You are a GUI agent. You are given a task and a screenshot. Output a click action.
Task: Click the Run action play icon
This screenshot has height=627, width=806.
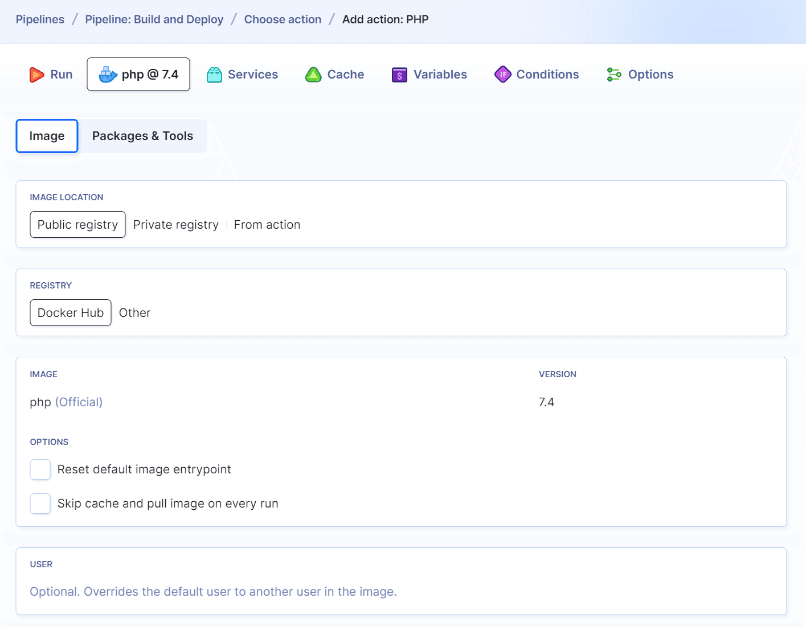[36, 74]
